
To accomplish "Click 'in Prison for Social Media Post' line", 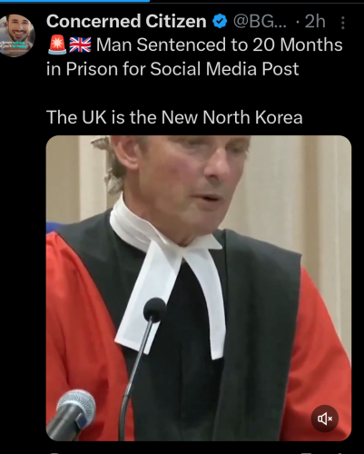I will [x=172, y=69].
